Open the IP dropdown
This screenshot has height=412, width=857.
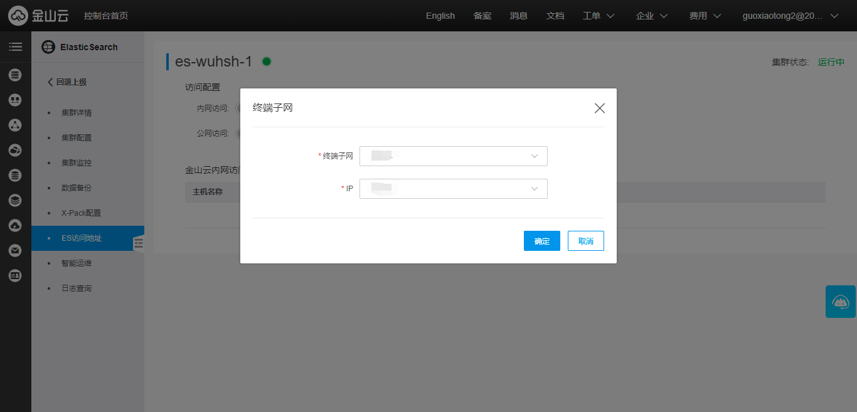tap(454, 189)
